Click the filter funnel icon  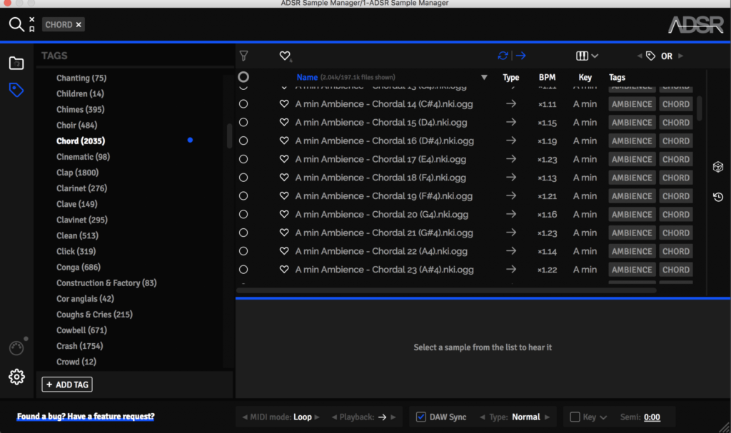coord(243,56)
